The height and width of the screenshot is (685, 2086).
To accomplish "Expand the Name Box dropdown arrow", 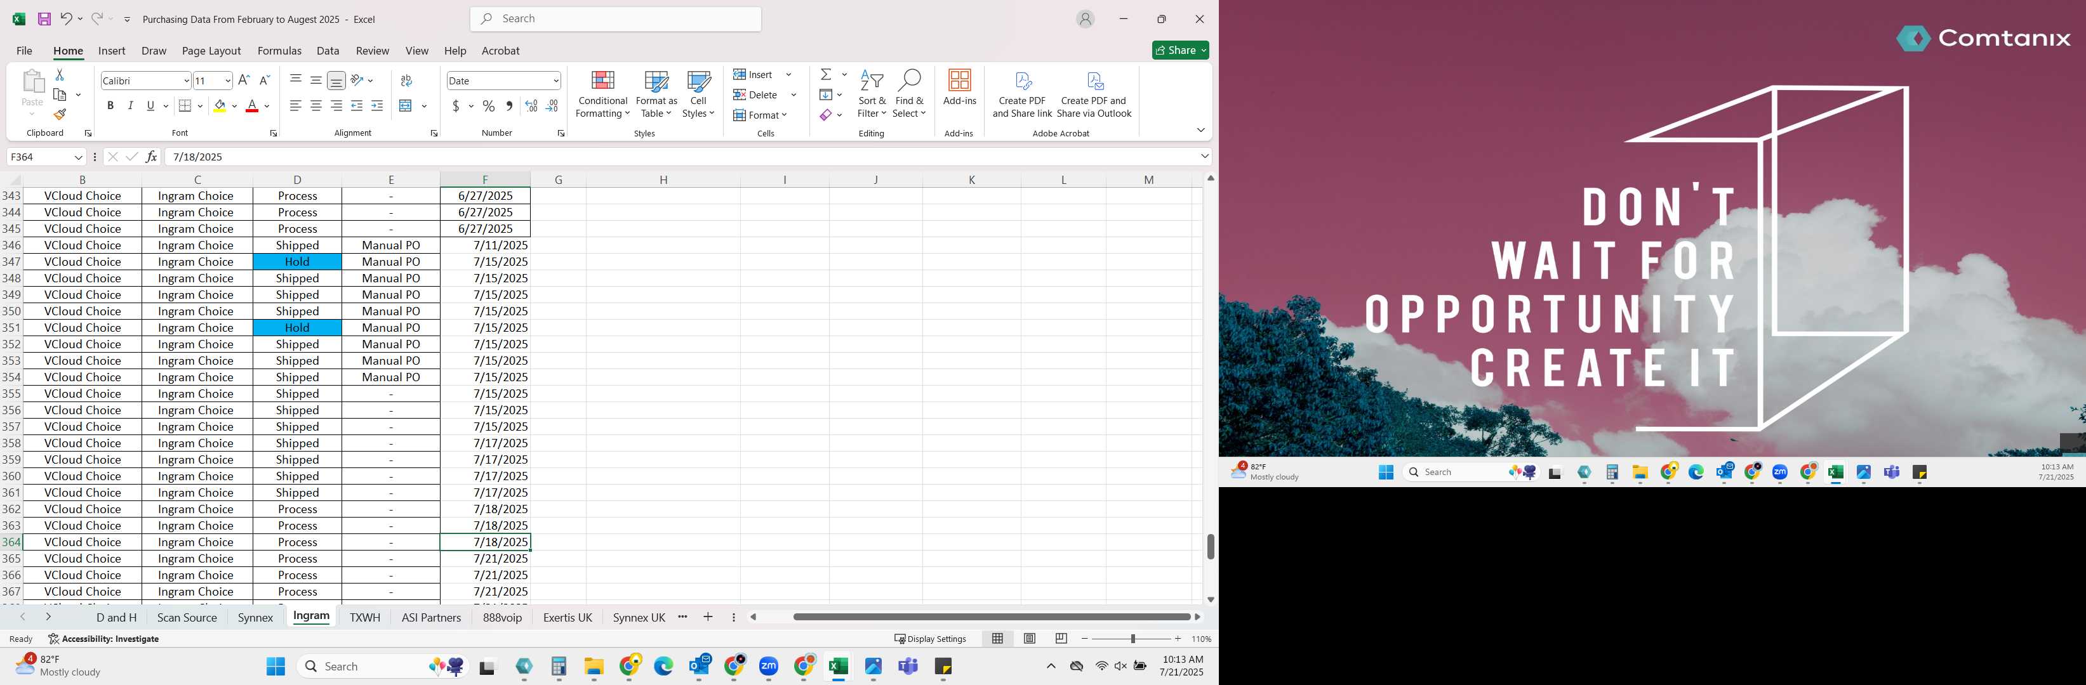I will click(x=79, y=157).
